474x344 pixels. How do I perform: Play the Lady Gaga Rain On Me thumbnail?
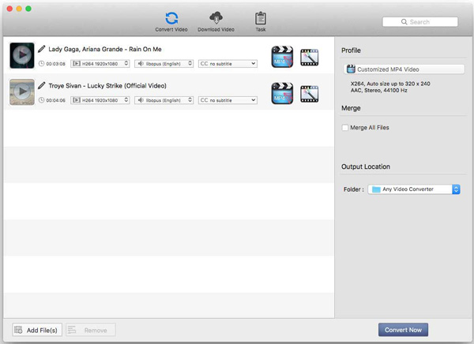(x=22, y=55)
